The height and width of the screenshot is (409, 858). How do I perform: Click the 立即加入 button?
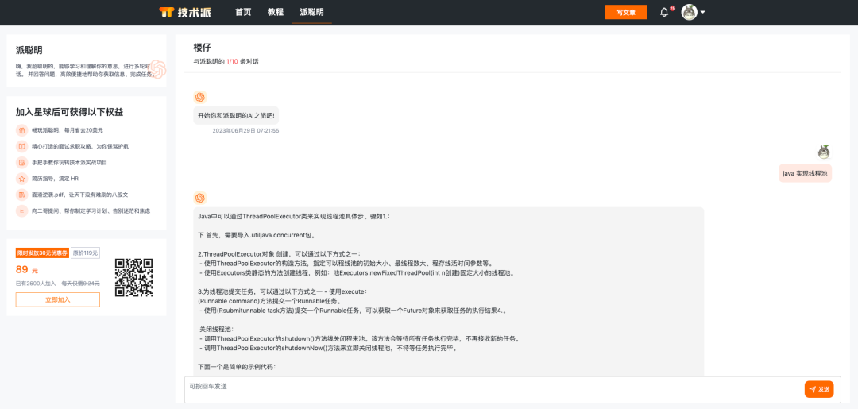pyautogui.click(x=57, y=299)
